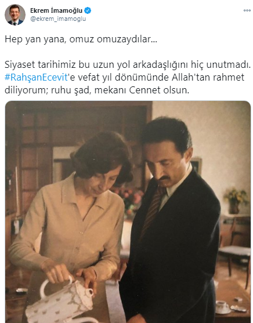The image size is (253, 323).
Task: Click the tweet line 'Hep yan yana, omuz omuzaydılar...'
Action: 81,39
